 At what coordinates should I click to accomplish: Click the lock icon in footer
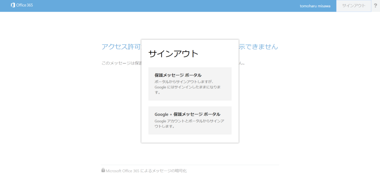click(x=103, y=170)
